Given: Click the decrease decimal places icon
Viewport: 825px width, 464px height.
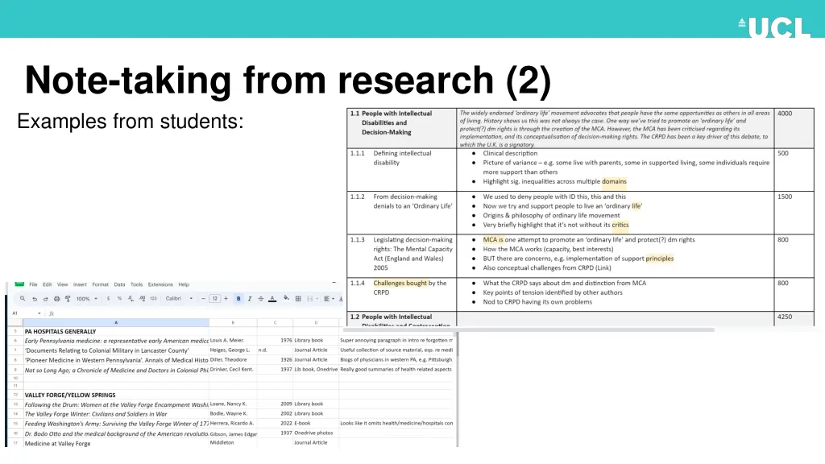Looking at the screenshot, I should point(131,299).
